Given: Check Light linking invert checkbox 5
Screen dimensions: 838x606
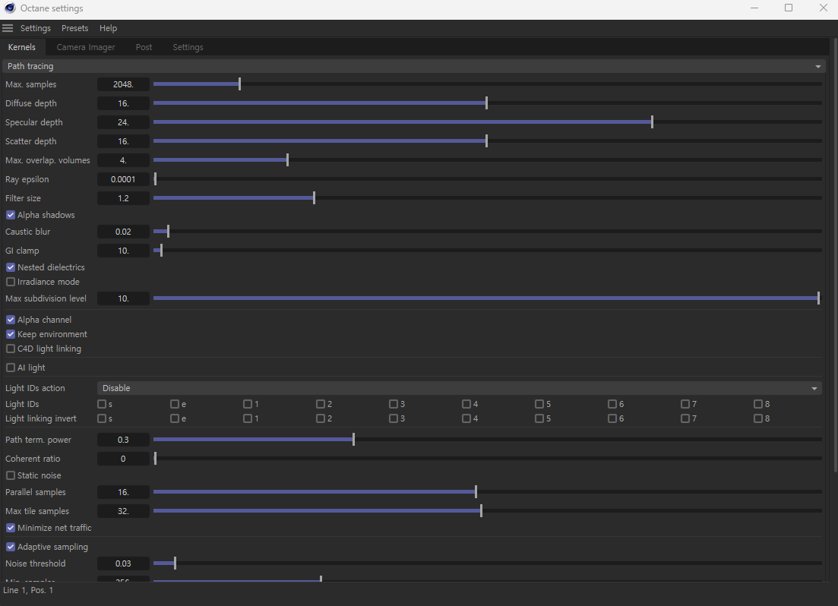Looking at the screenshot, I should click(539, 418).
